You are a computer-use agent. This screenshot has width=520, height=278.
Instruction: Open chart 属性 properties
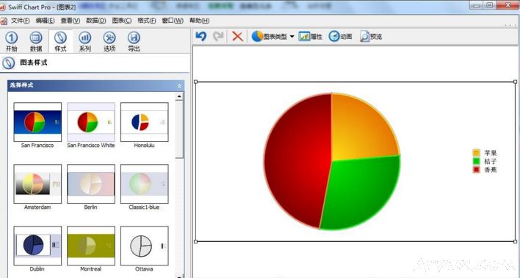pos(311,36)
